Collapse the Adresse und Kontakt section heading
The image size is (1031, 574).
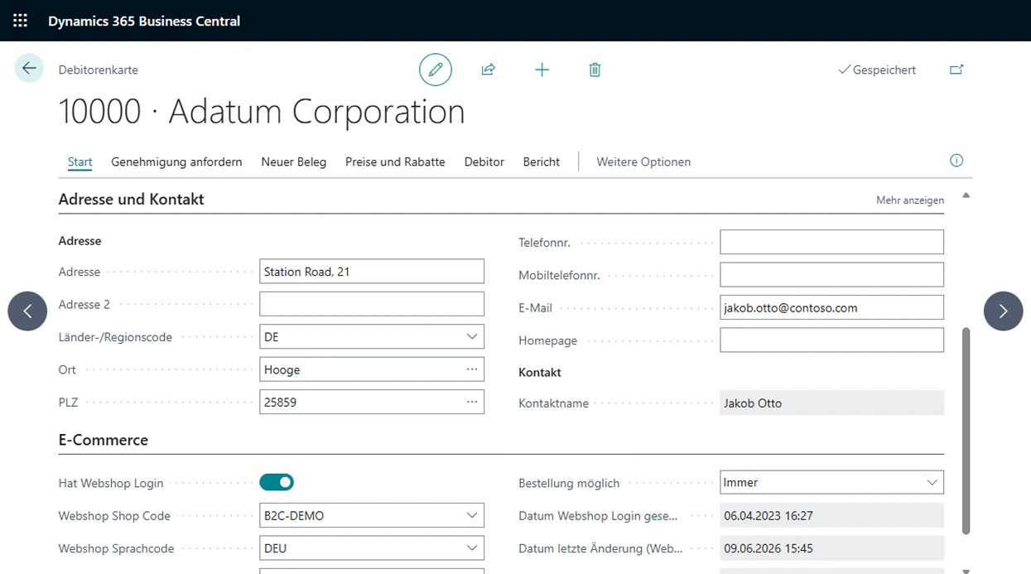131,200
